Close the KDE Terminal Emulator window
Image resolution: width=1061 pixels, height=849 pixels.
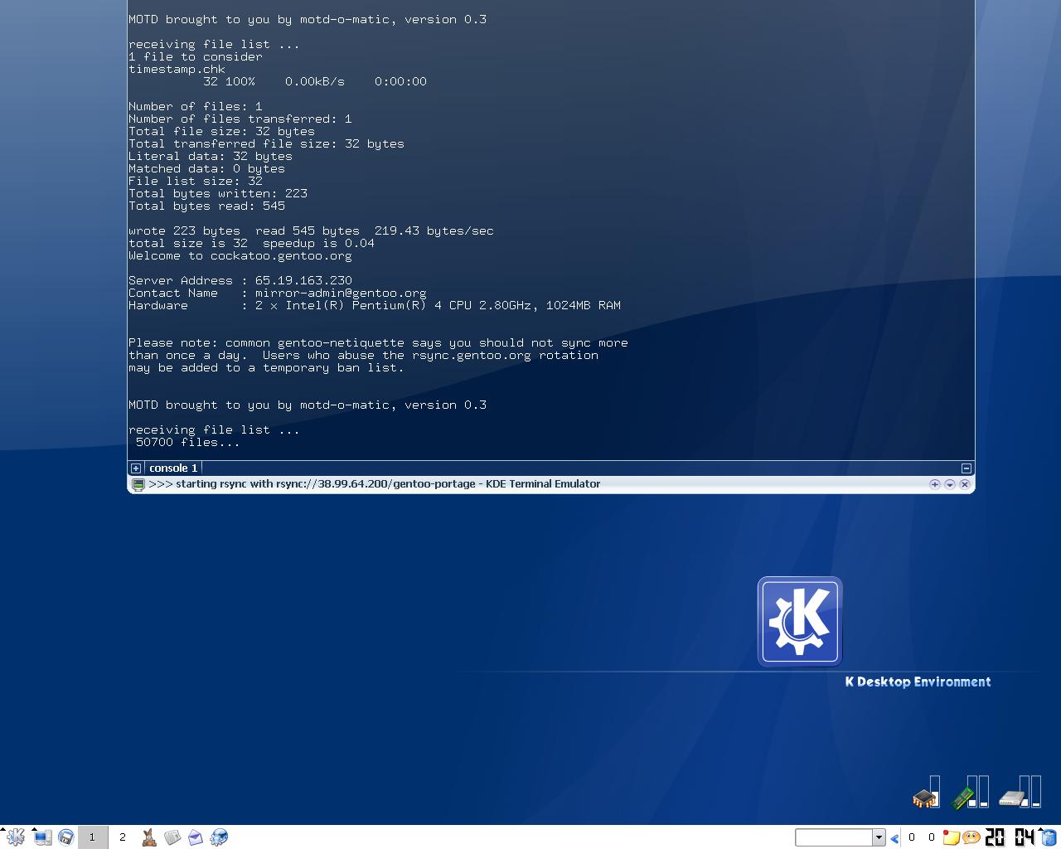(965, 484)
